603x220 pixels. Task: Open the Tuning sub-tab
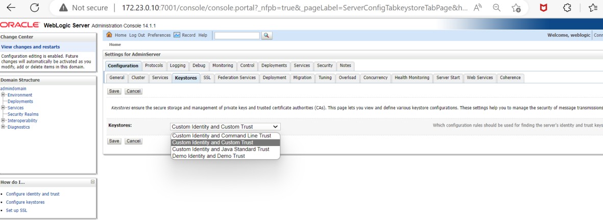[x=325, y=78]
